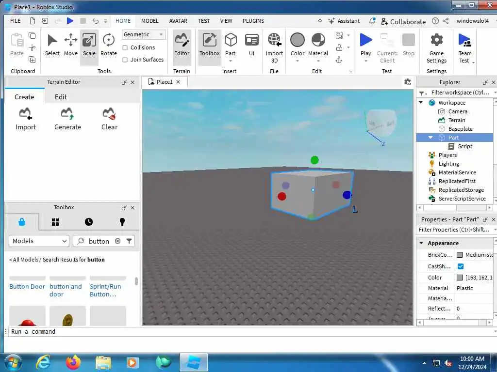497x372 pixels.
Task: Open Sprint/Run Button model link
Action: coord(105,291)
